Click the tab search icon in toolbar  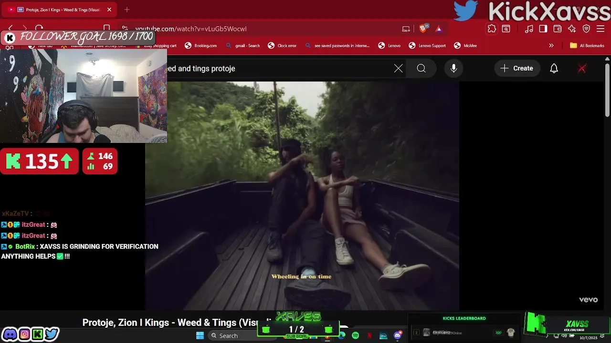click(x=506, y=29)
